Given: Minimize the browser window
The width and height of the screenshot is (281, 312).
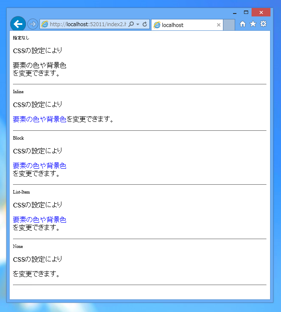Looking at the screenshot, I should click(x=235, y=13).
